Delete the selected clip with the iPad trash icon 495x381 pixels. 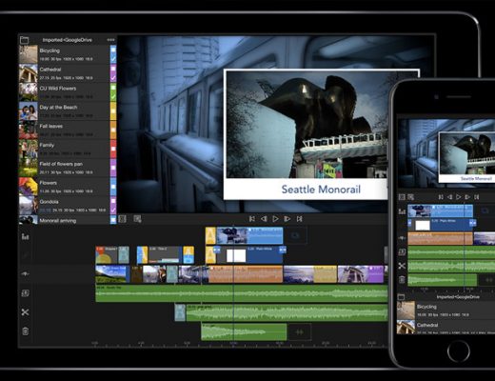pyautogui.click(x=25, y=331)
